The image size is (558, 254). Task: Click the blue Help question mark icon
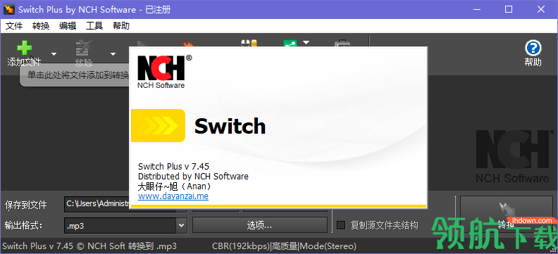pyautogui.click(x=533, y=48)
